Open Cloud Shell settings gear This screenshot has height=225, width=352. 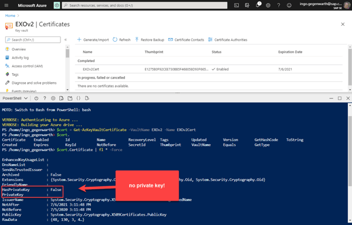pos(53,98)
